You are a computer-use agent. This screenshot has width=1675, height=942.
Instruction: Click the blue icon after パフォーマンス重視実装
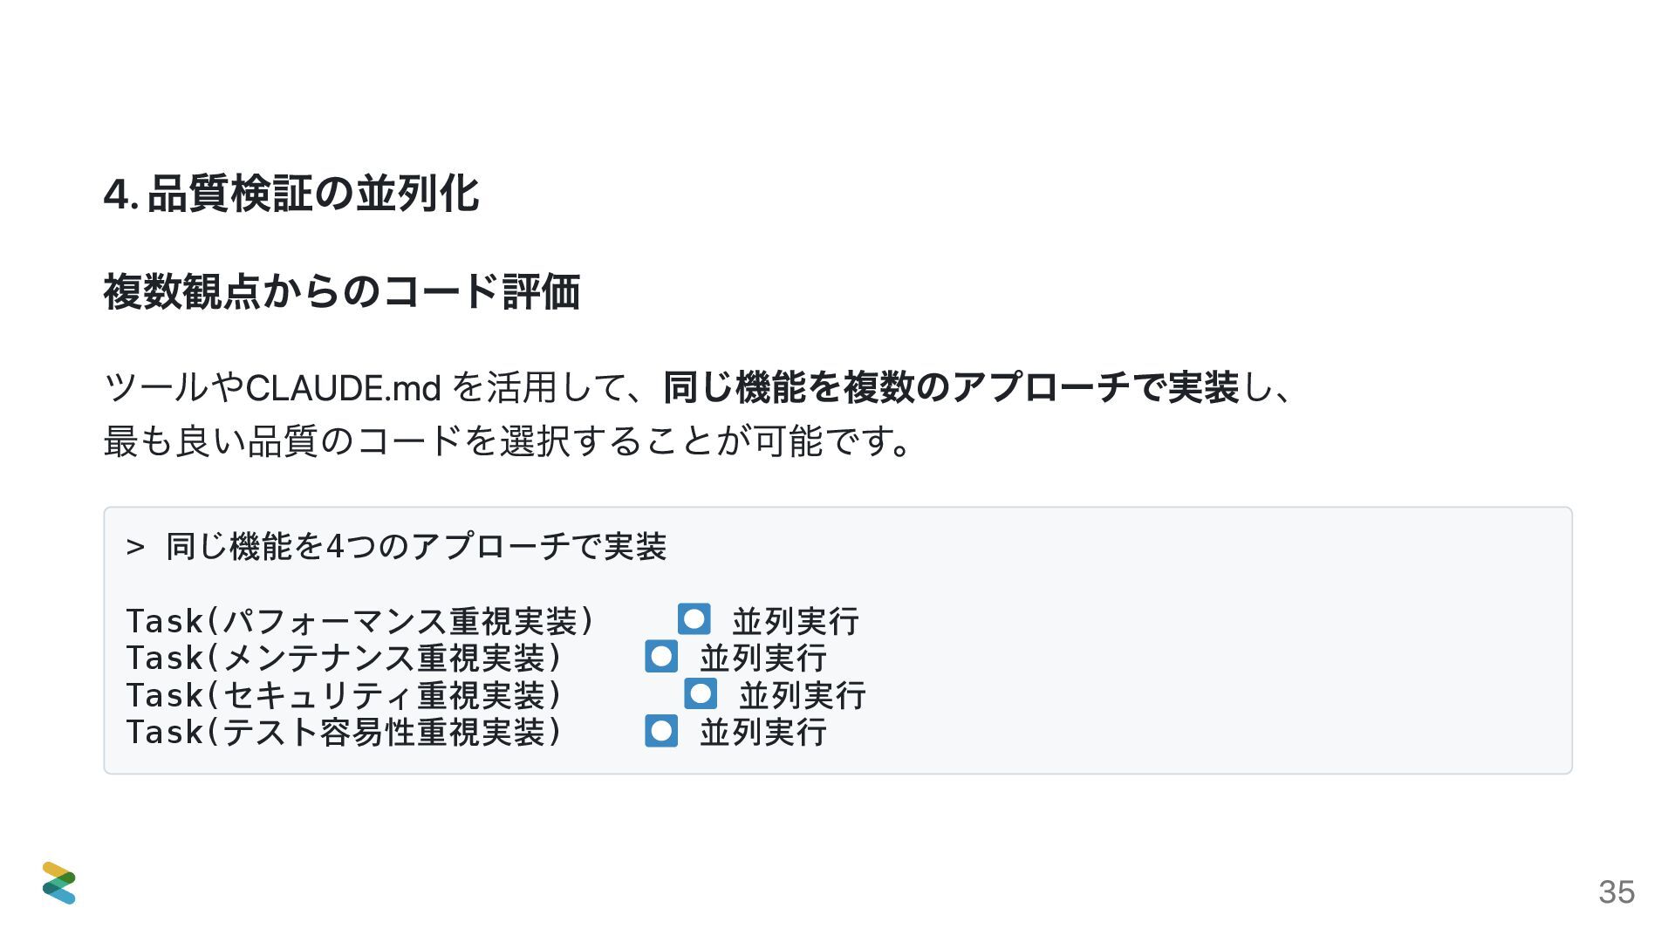tap(694, 620)
